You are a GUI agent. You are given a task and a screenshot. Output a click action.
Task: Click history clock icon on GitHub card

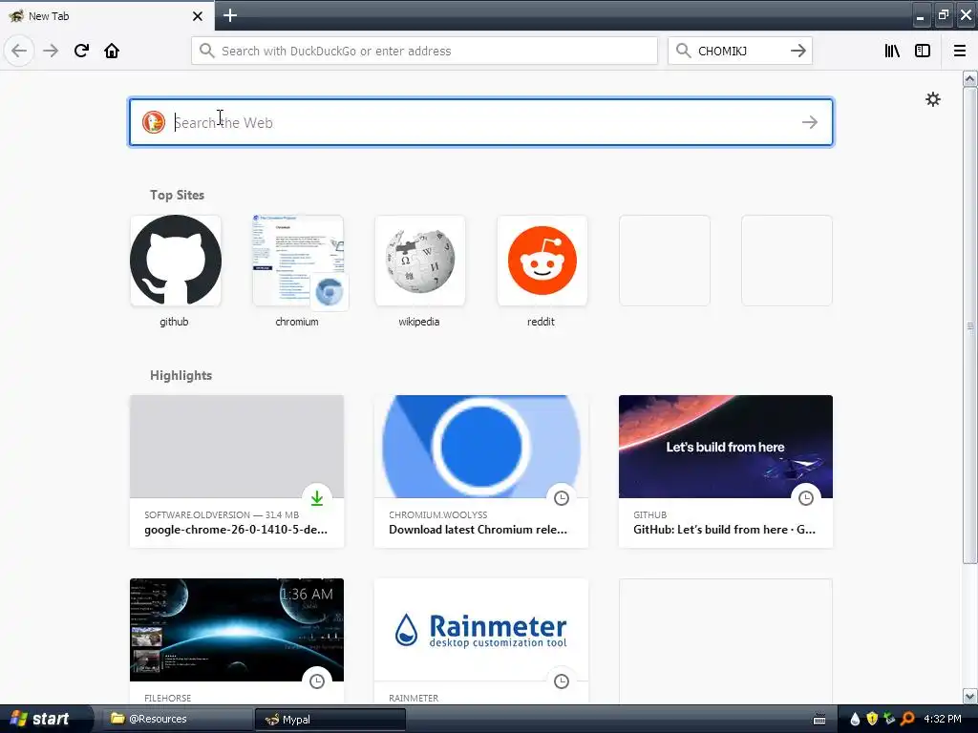[x=806, y=498]
